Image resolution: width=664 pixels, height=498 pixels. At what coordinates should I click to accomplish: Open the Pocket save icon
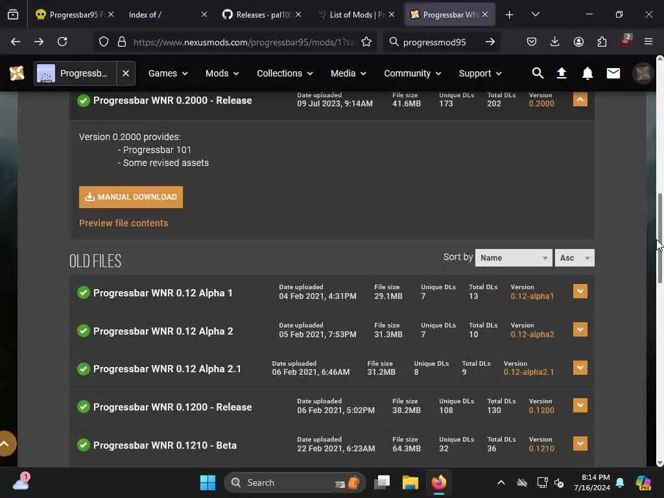[x=532, y=41]
